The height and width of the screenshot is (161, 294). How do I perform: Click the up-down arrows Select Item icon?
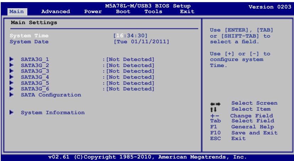click(213, 109)
